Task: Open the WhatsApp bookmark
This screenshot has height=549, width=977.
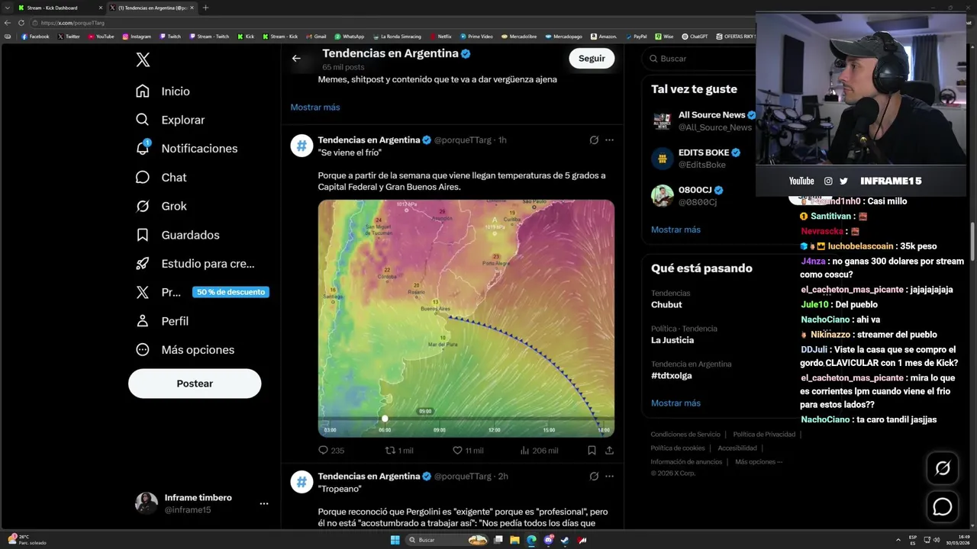Action: (349, 37)
